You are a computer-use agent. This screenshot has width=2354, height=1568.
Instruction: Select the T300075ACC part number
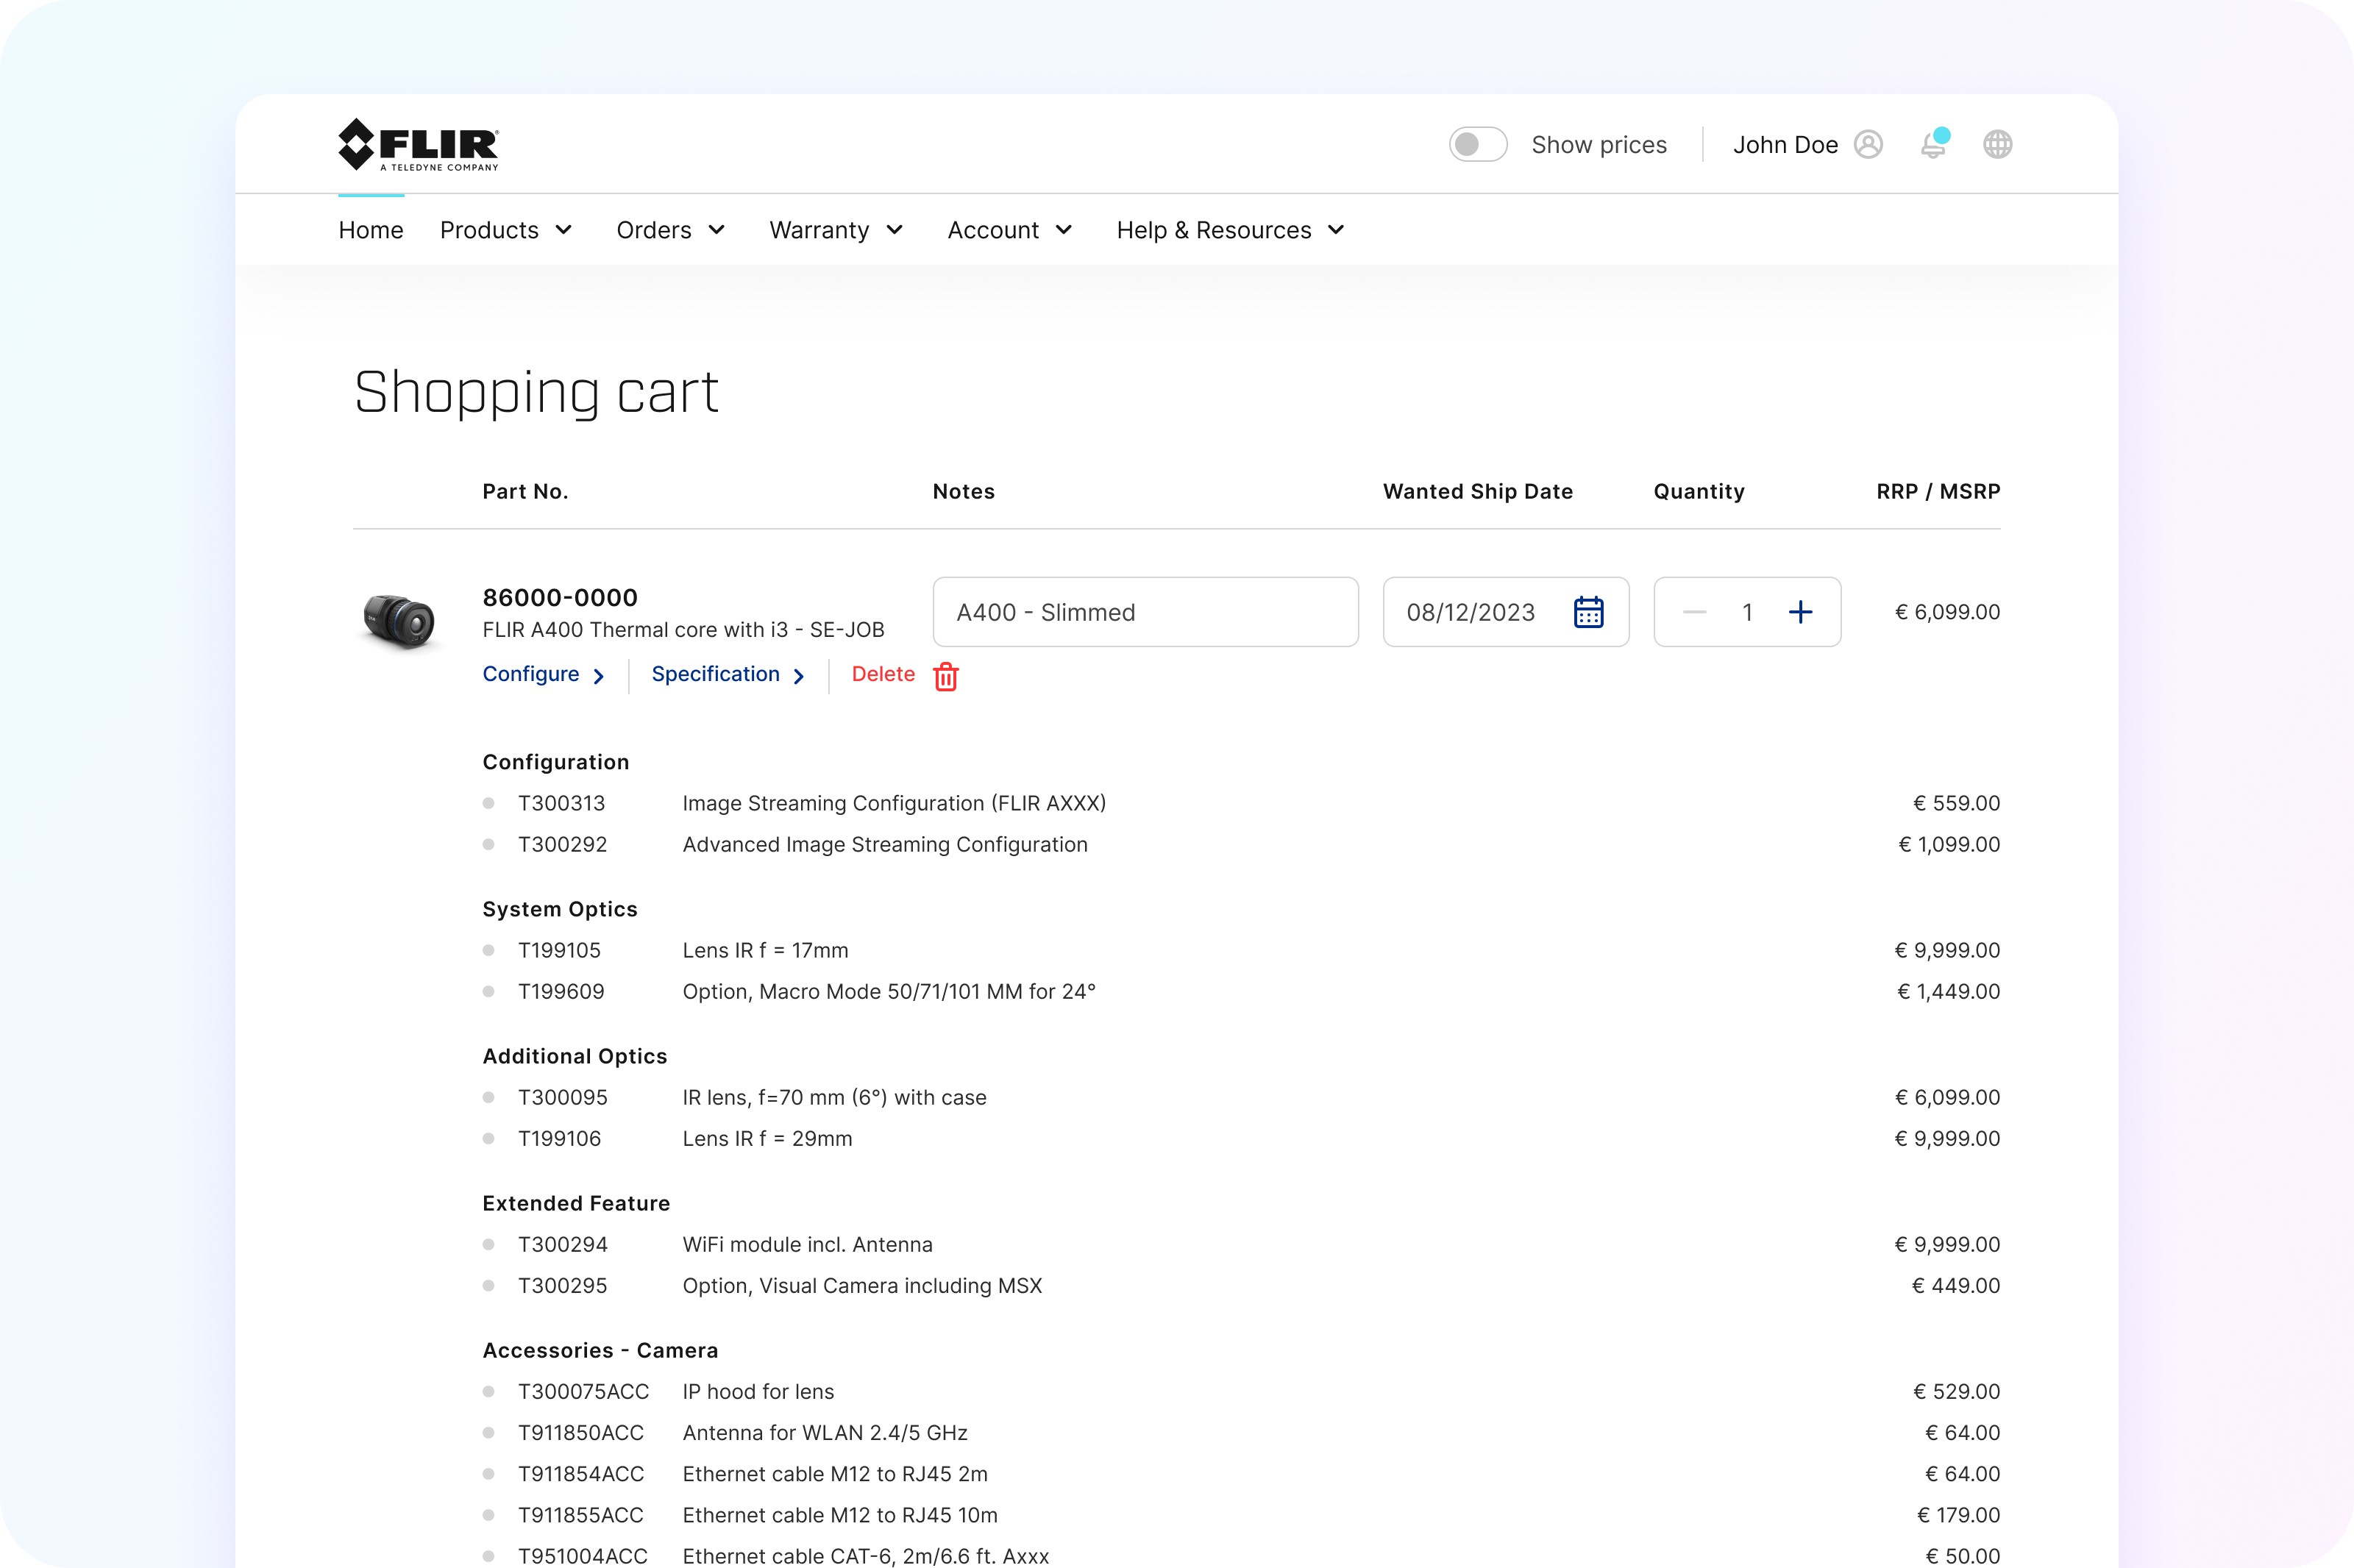(583, 1391)
